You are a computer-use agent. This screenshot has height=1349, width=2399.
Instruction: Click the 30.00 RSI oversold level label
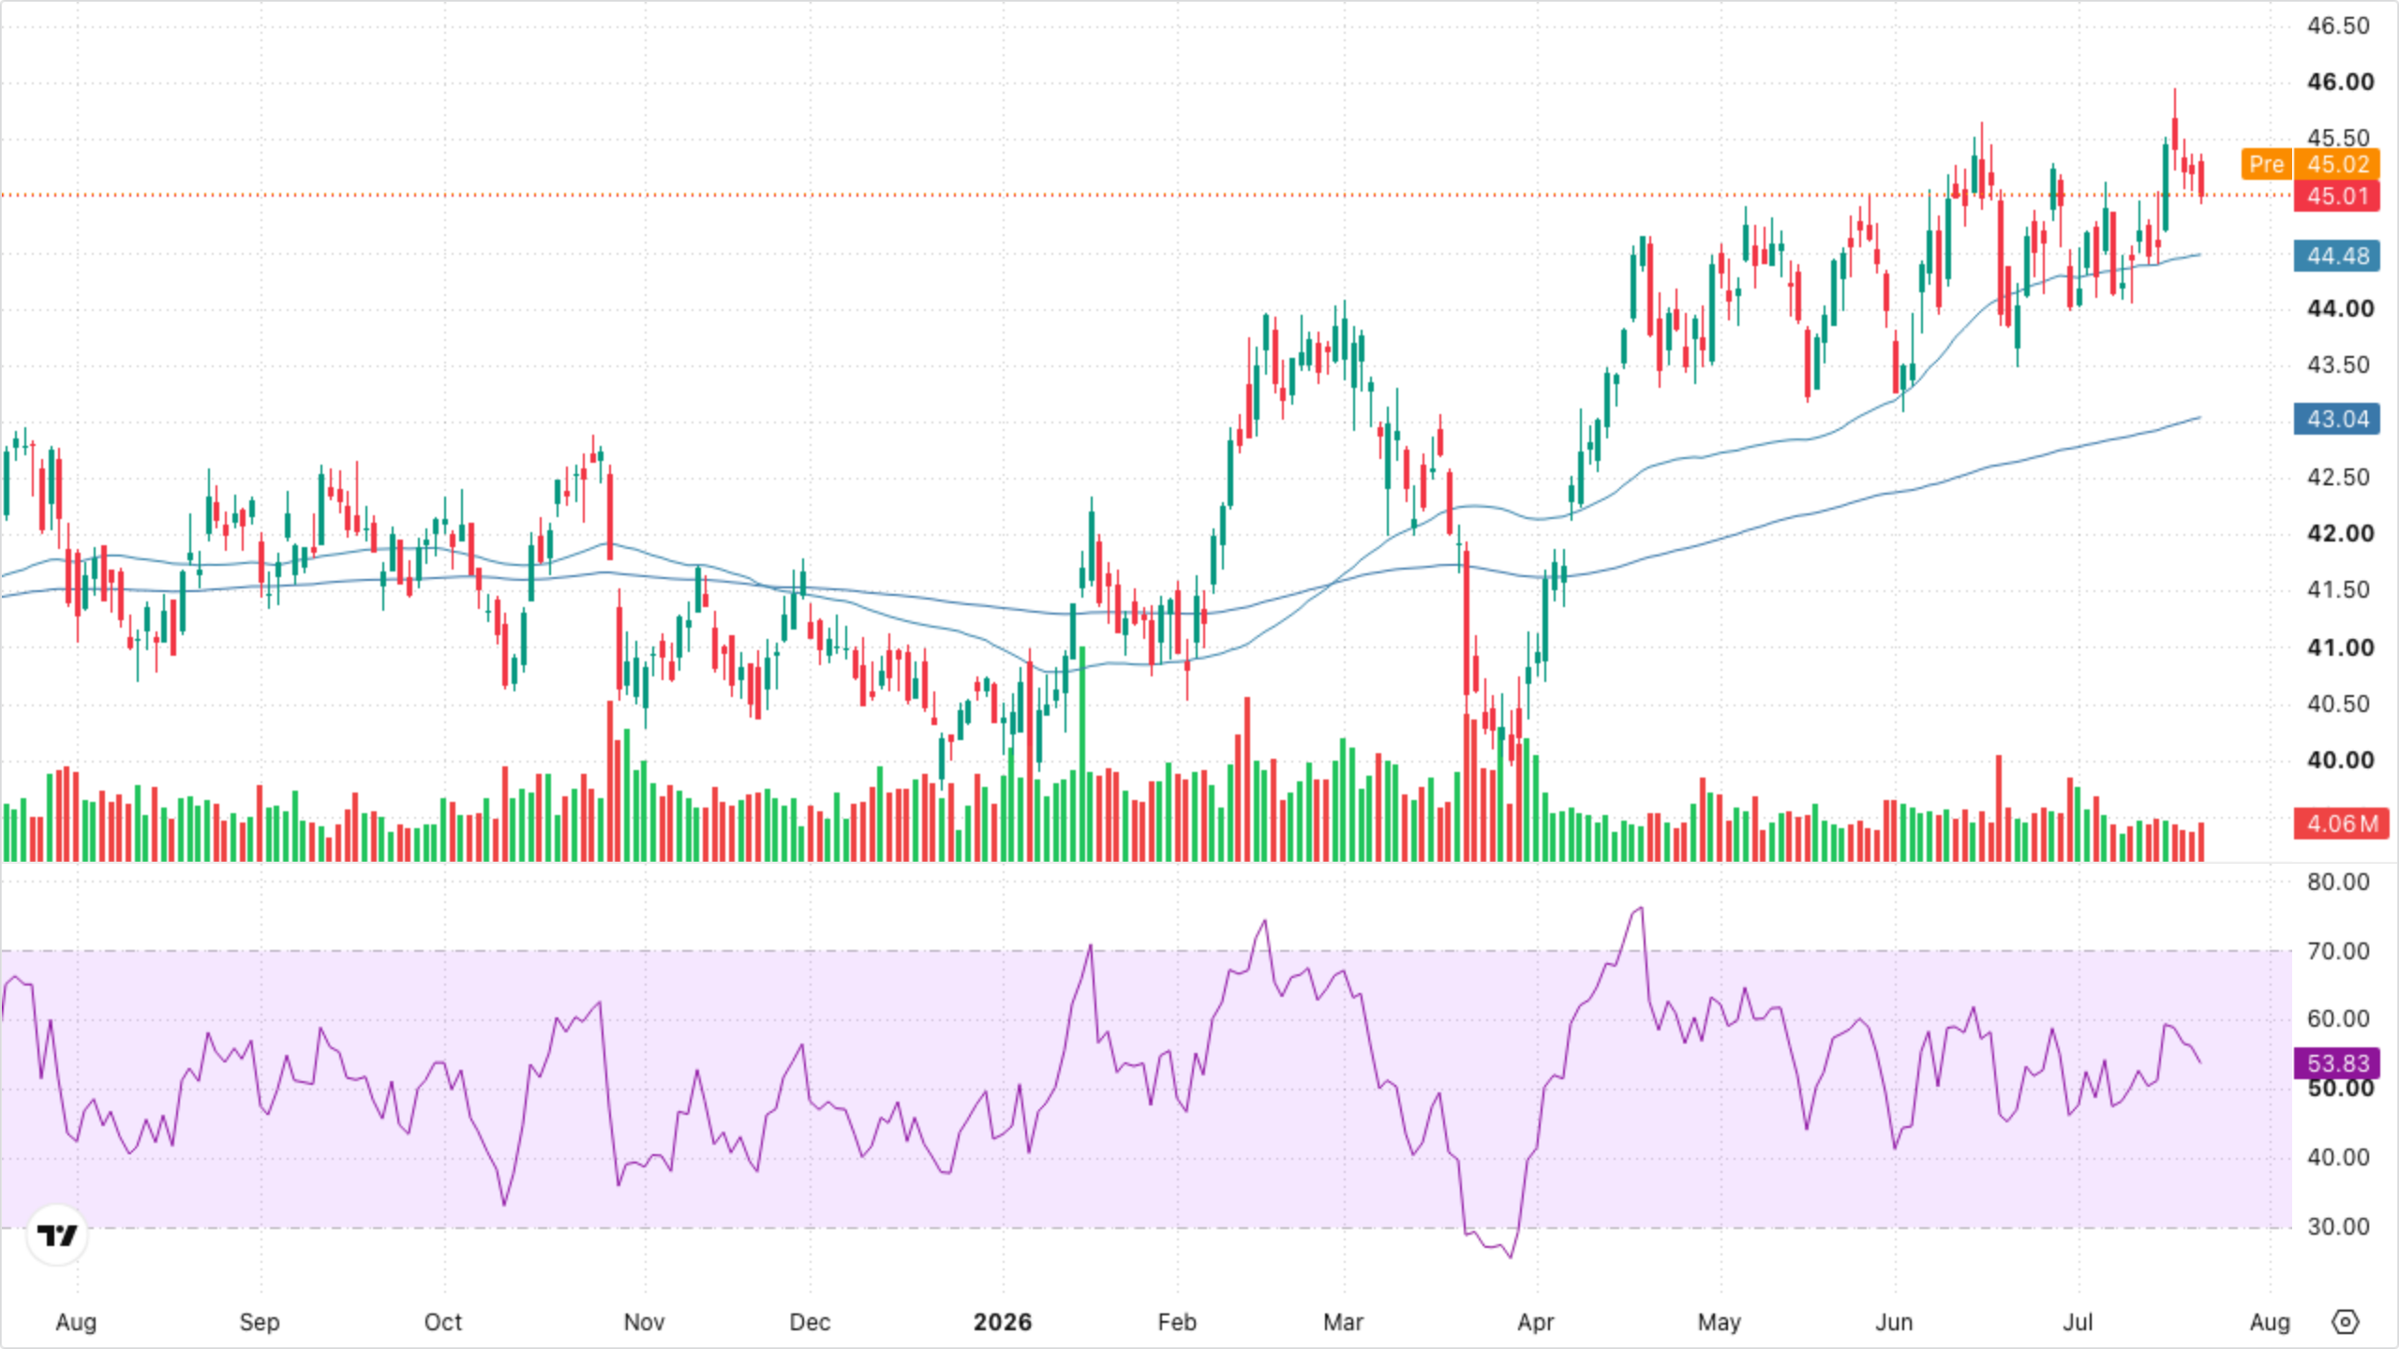2338,1226
